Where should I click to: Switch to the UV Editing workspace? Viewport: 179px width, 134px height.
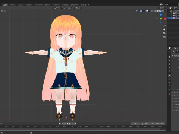click(x=29, y=5)
